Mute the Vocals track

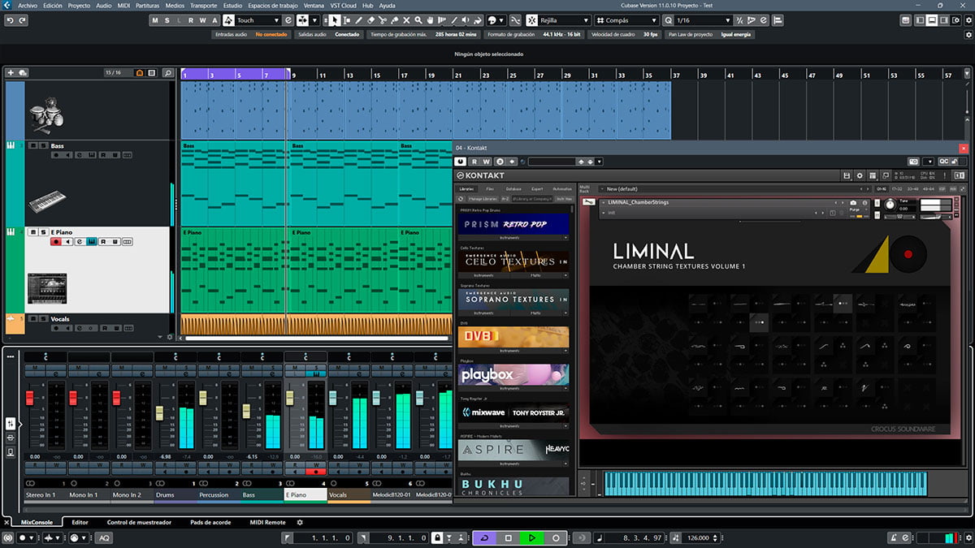click(32, 319)
